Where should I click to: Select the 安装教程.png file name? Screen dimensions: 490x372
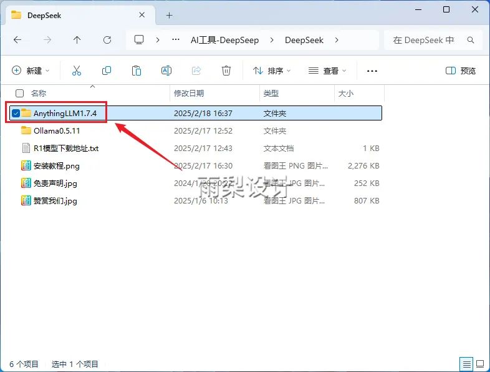click(x=56, y=166)
